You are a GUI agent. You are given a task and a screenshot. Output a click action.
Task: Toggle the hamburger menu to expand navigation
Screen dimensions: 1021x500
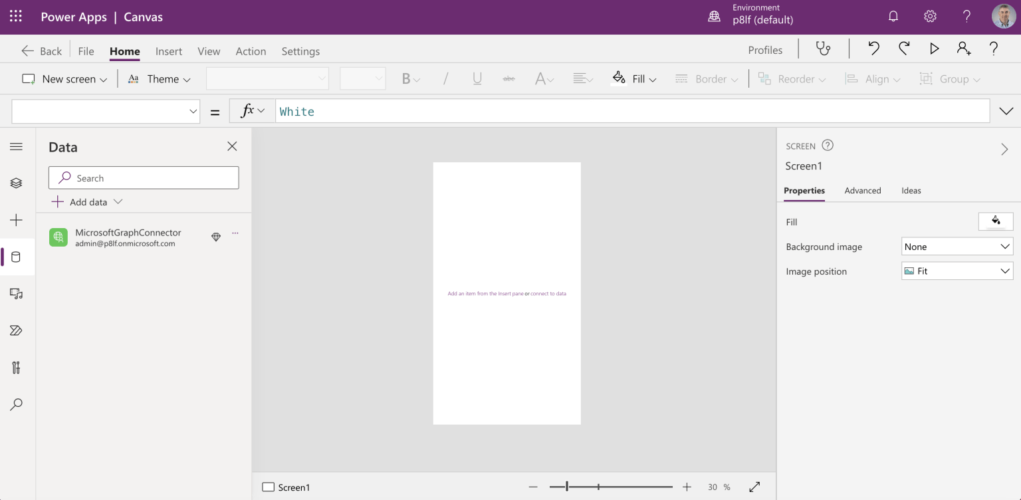tap(17, 146)
